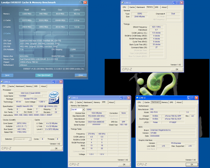
Task: Click OK in CPU-Z SPD window
Action: pyautogui.click(x=124, y=164)
